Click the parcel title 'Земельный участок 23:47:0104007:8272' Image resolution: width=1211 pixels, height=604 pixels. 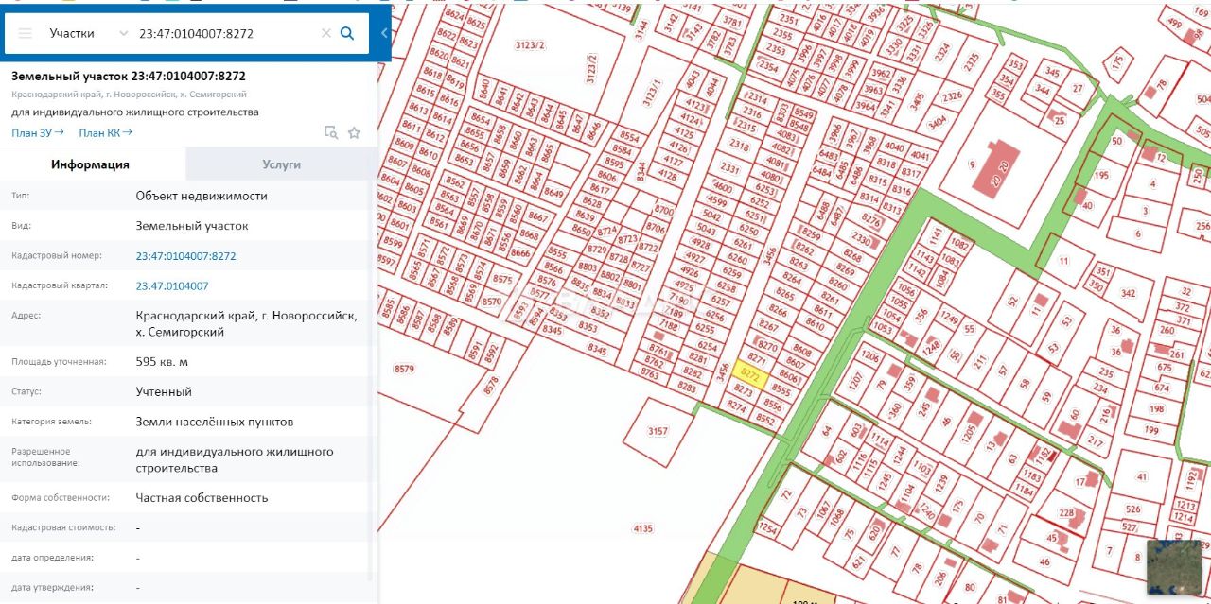[129, 76]
